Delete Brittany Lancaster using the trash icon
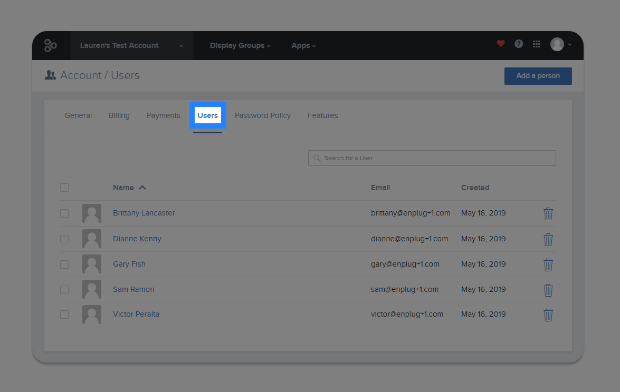620x392 pixels. (548, 213)
